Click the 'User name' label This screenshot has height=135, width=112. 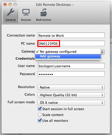point(26,66)
